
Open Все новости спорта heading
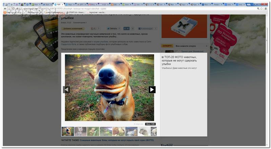[186, 46]
